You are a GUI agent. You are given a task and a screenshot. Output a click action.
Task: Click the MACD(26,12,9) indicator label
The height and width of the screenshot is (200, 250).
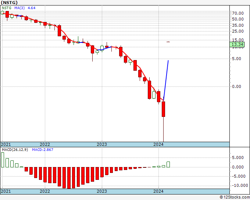[x=15, y=150]
